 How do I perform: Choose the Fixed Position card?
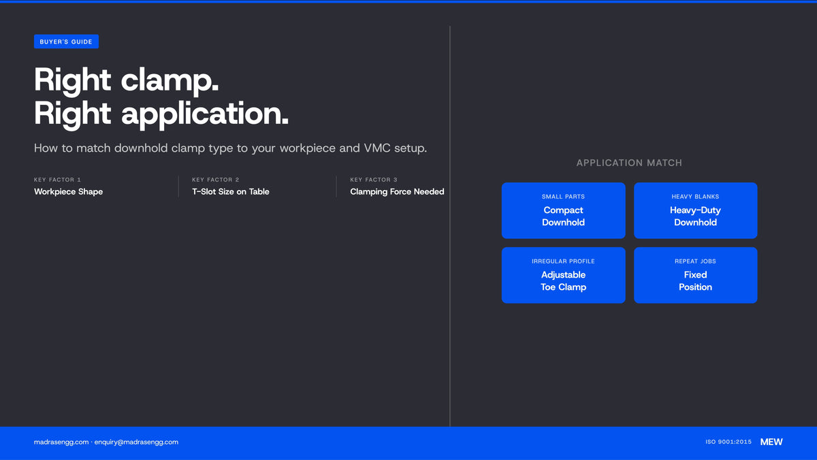(695, 275)
